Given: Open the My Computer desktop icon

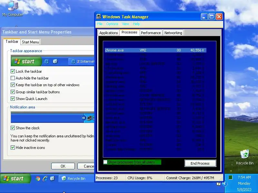Looking at the screenshot, I should (13, 9).
